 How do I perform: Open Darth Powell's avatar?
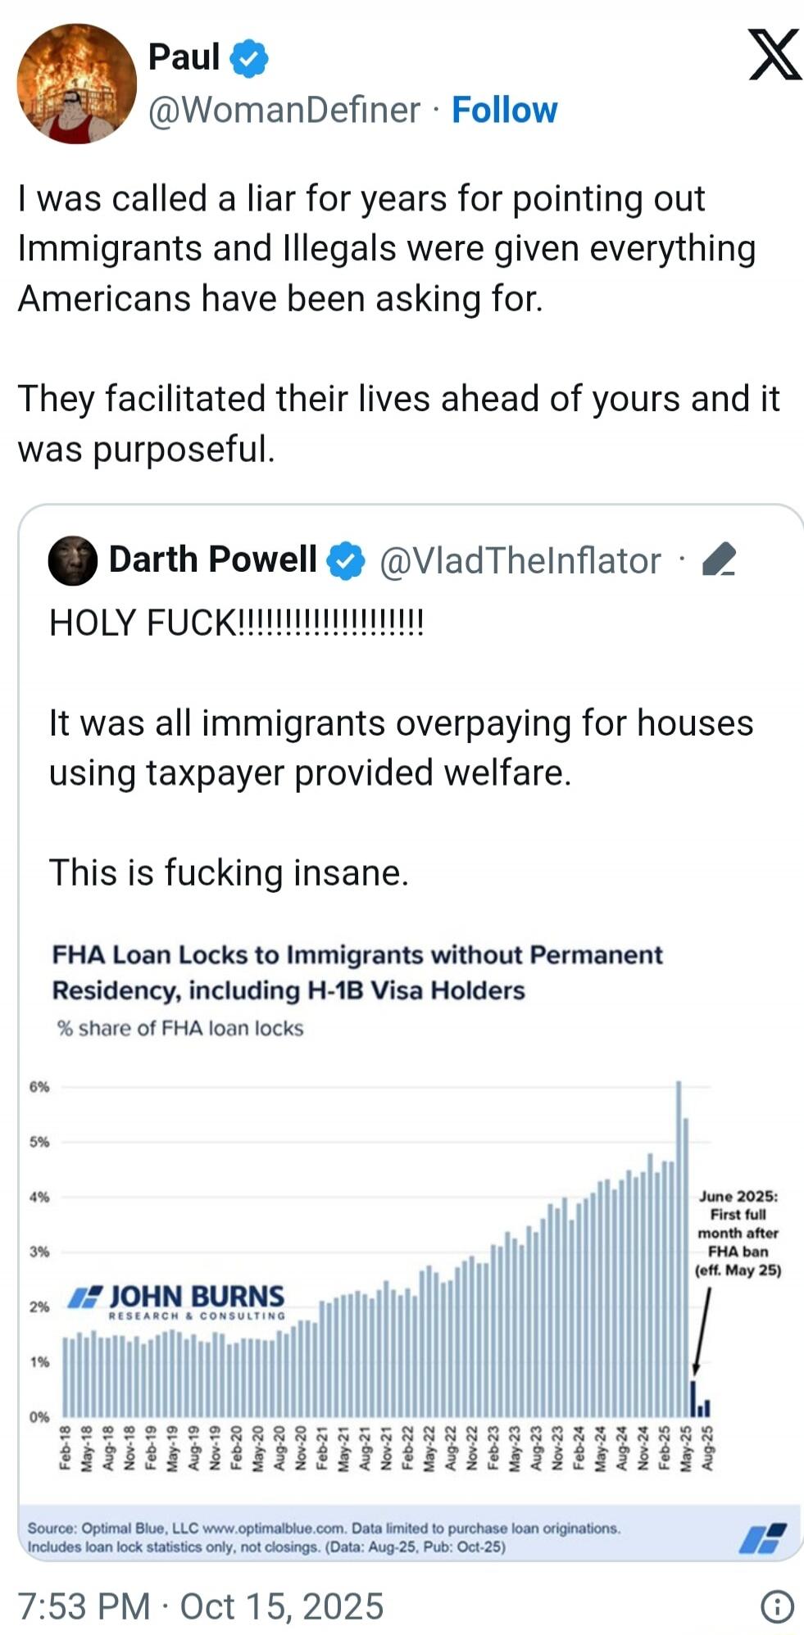click(73, 561)
